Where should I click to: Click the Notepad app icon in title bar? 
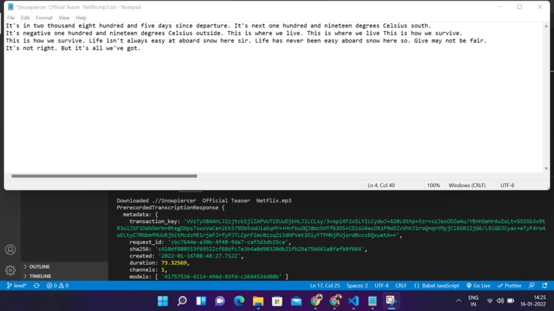(10, 7)
